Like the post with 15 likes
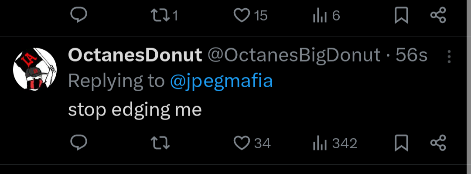 pyautogui.click(x=250, y=15)
